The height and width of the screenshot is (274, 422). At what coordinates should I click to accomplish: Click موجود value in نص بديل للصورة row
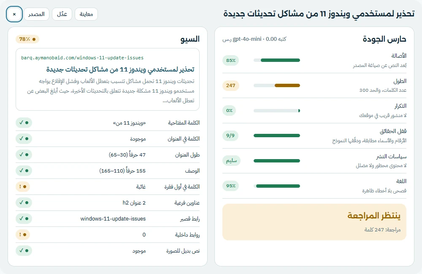click(x=139, y=251)
